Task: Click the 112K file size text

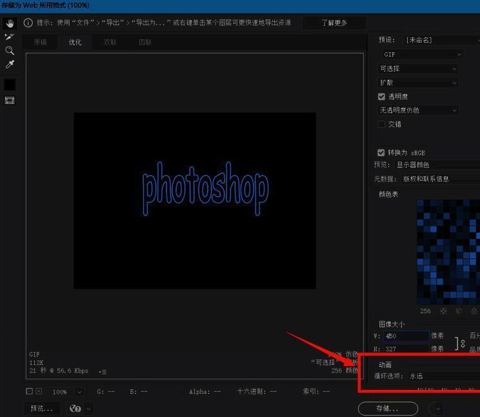Action: point(36,363)
